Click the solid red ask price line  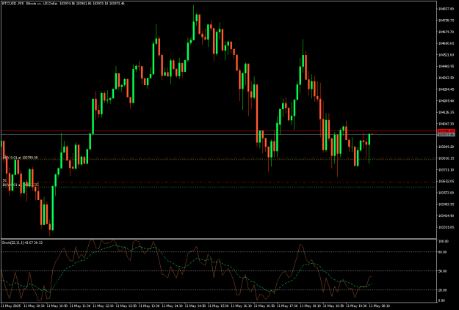tap(219, 131)
